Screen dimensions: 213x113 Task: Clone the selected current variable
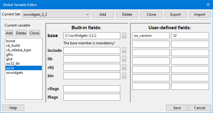coord(35,33)
